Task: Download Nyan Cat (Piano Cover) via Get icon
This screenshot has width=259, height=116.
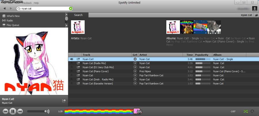Action: point(135,71)
